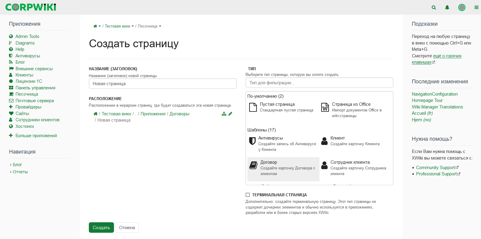This screenshot has width=481, height=239.
Task: Focus the page title input field
Action: point(163,84)
